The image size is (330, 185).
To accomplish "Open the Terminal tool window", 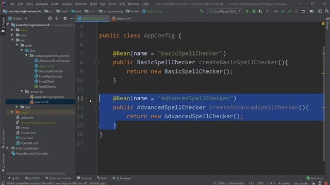I will pyautogui.click(x=84, y=178).
